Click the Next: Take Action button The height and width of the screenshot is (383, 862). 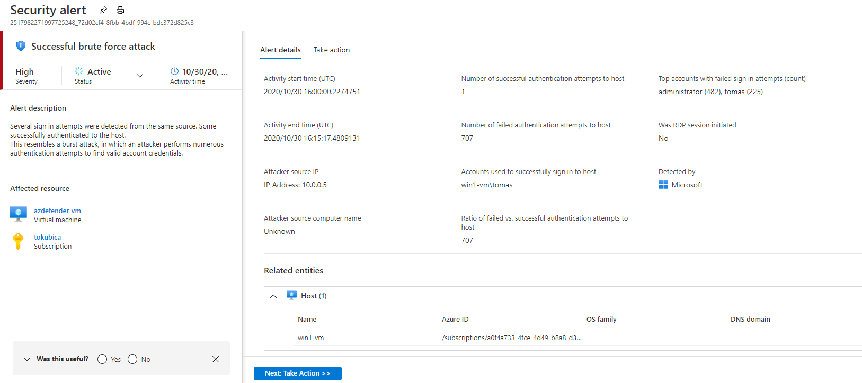point(297,373)
